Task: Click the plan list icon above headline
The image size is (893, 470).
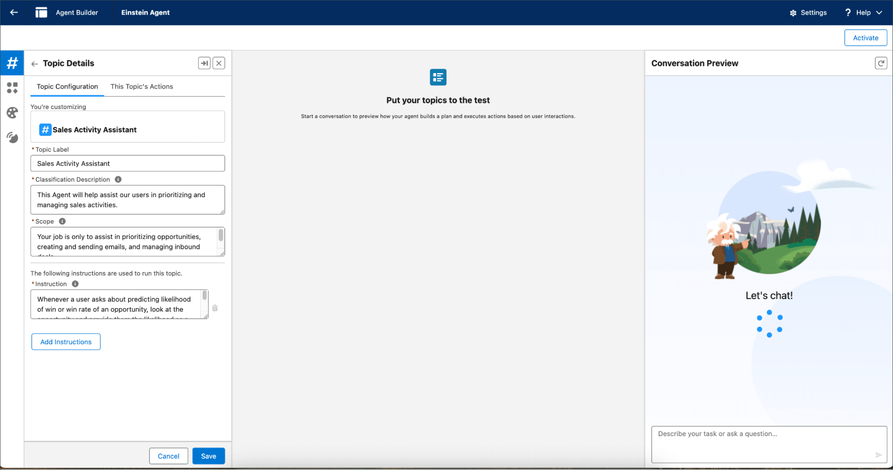Action: pyautogui.click(x=438, y=77)
